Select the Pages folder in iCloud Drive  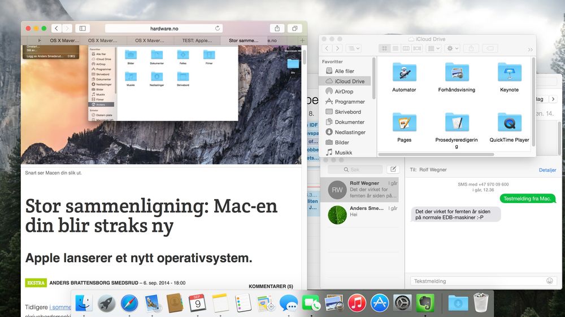(405, 122)
